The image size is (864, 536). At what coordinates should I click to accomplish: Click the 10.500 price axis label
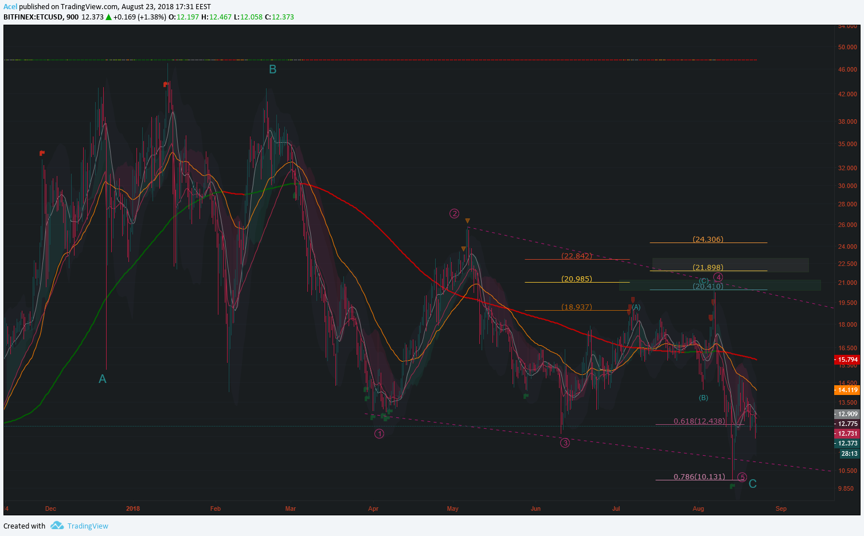coord(847,471)
